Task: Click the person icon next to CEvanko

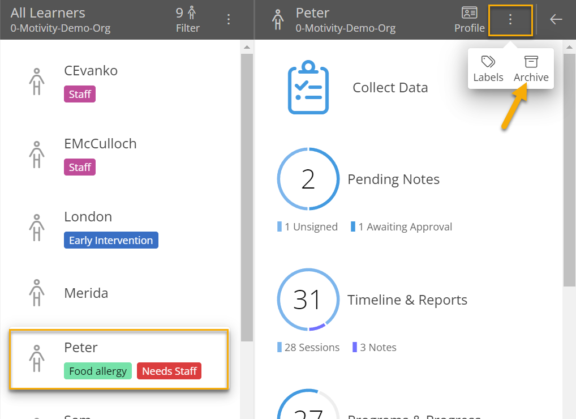Action: click(x=36, y=81)
